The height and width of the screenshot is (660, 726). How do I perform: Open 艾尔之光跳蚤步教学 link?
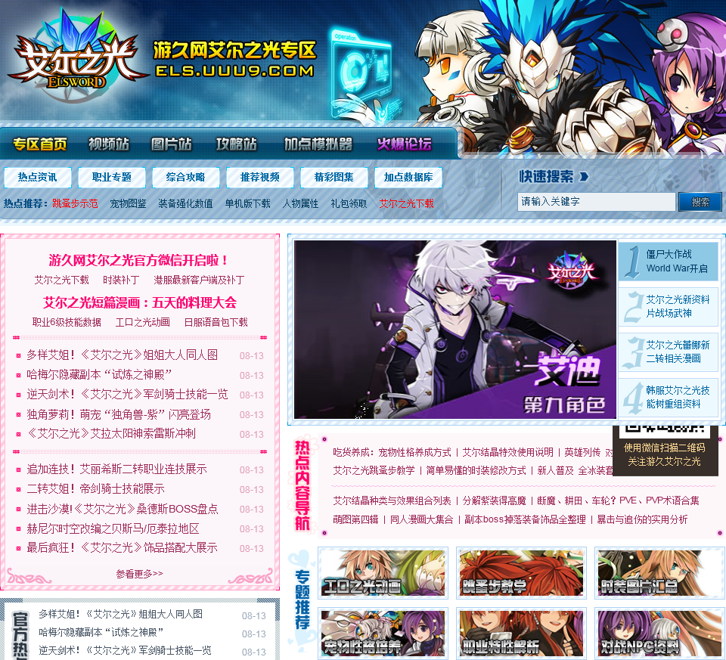tap(374, 471)
